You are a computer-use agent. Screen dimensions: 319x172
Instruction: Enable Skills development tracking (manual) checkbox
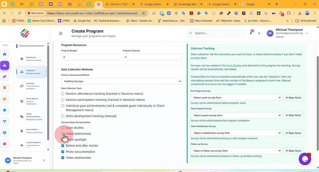(63, 116)
